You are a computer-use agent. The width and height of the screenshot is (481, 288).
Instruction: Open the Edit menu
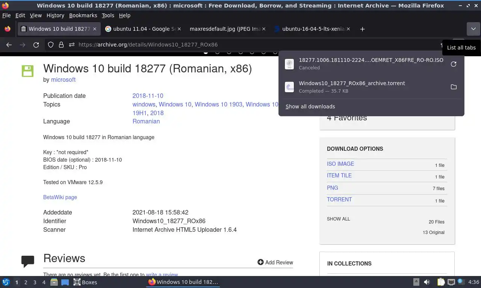point(20,15)
